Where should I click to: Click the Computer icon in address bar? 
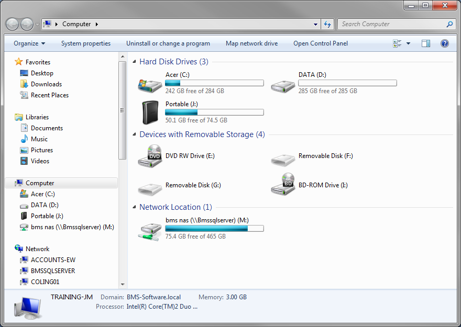(47, 24)
